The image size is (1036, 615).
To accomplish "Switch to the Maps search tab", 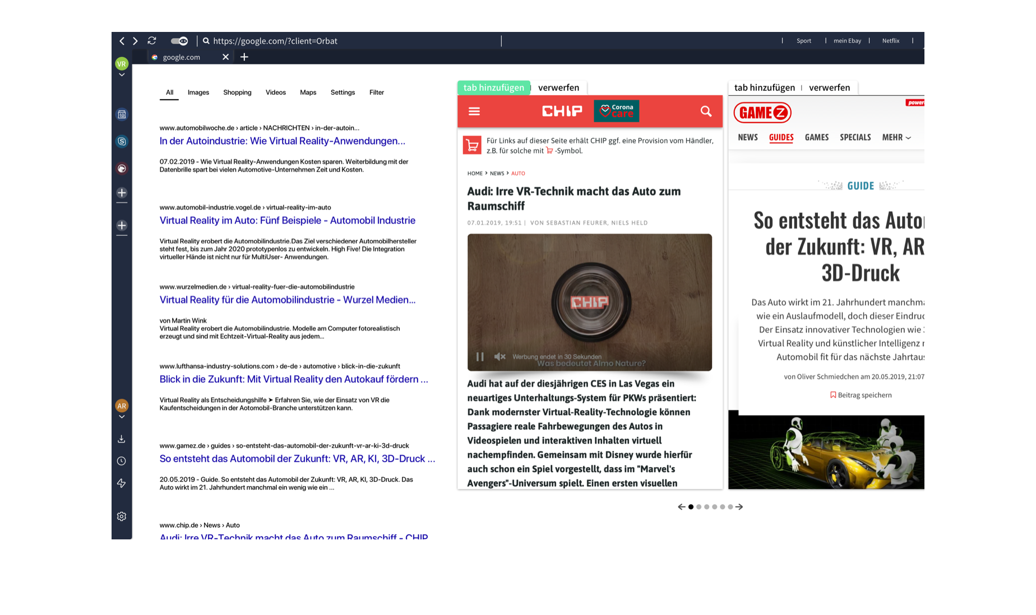I will point(308,92).
